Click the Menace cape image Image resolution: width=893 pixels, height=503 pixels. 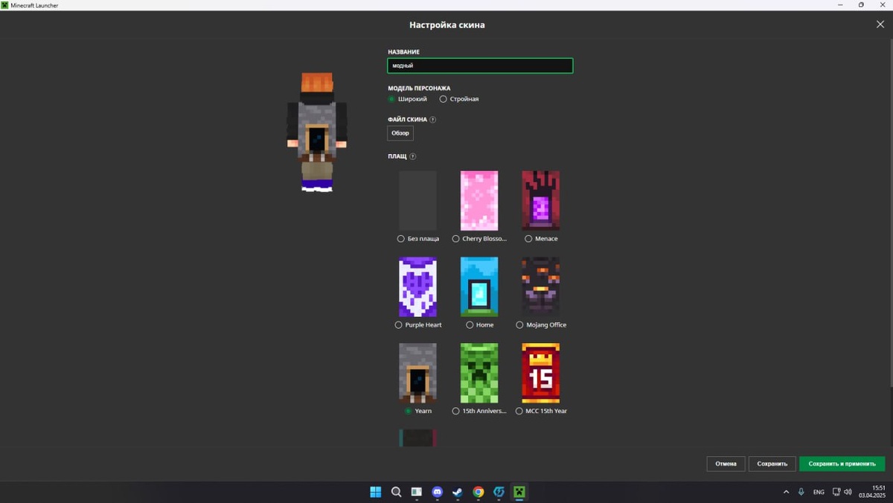(x=540, y=201)
